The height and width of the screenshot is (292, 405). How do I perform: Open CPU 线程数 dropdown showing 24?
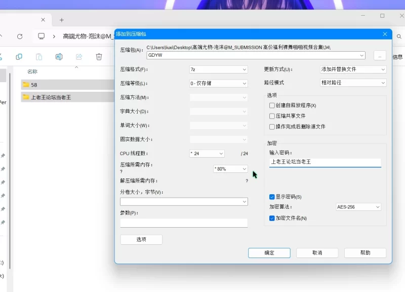pyautogui.click(x=207, y=154)
